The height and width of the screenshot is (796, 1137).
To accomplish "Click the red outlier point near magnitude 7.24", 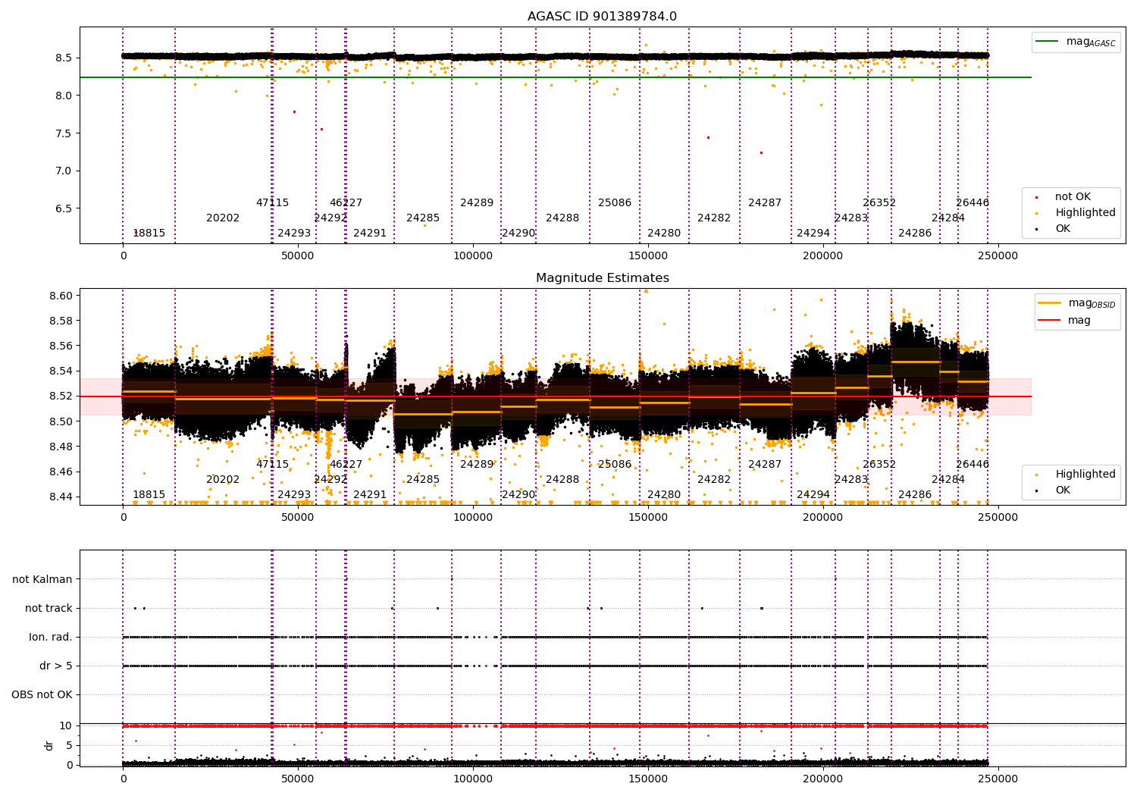I will 761,152.
